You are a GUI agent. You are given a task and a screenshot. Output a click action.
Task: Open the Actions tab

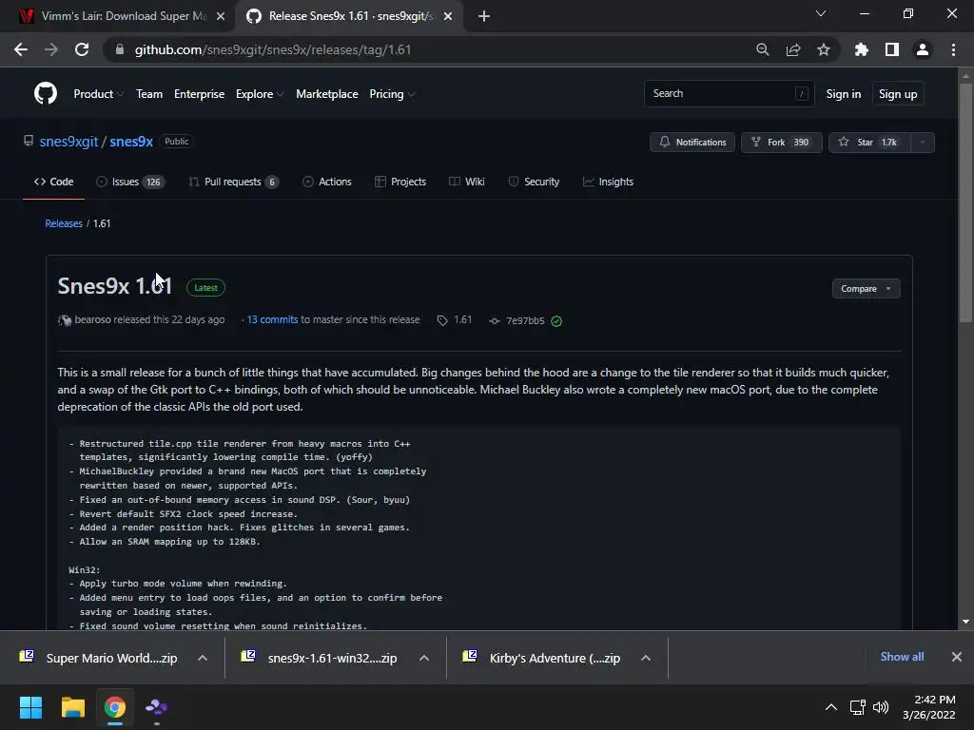[x=327, y=182]
